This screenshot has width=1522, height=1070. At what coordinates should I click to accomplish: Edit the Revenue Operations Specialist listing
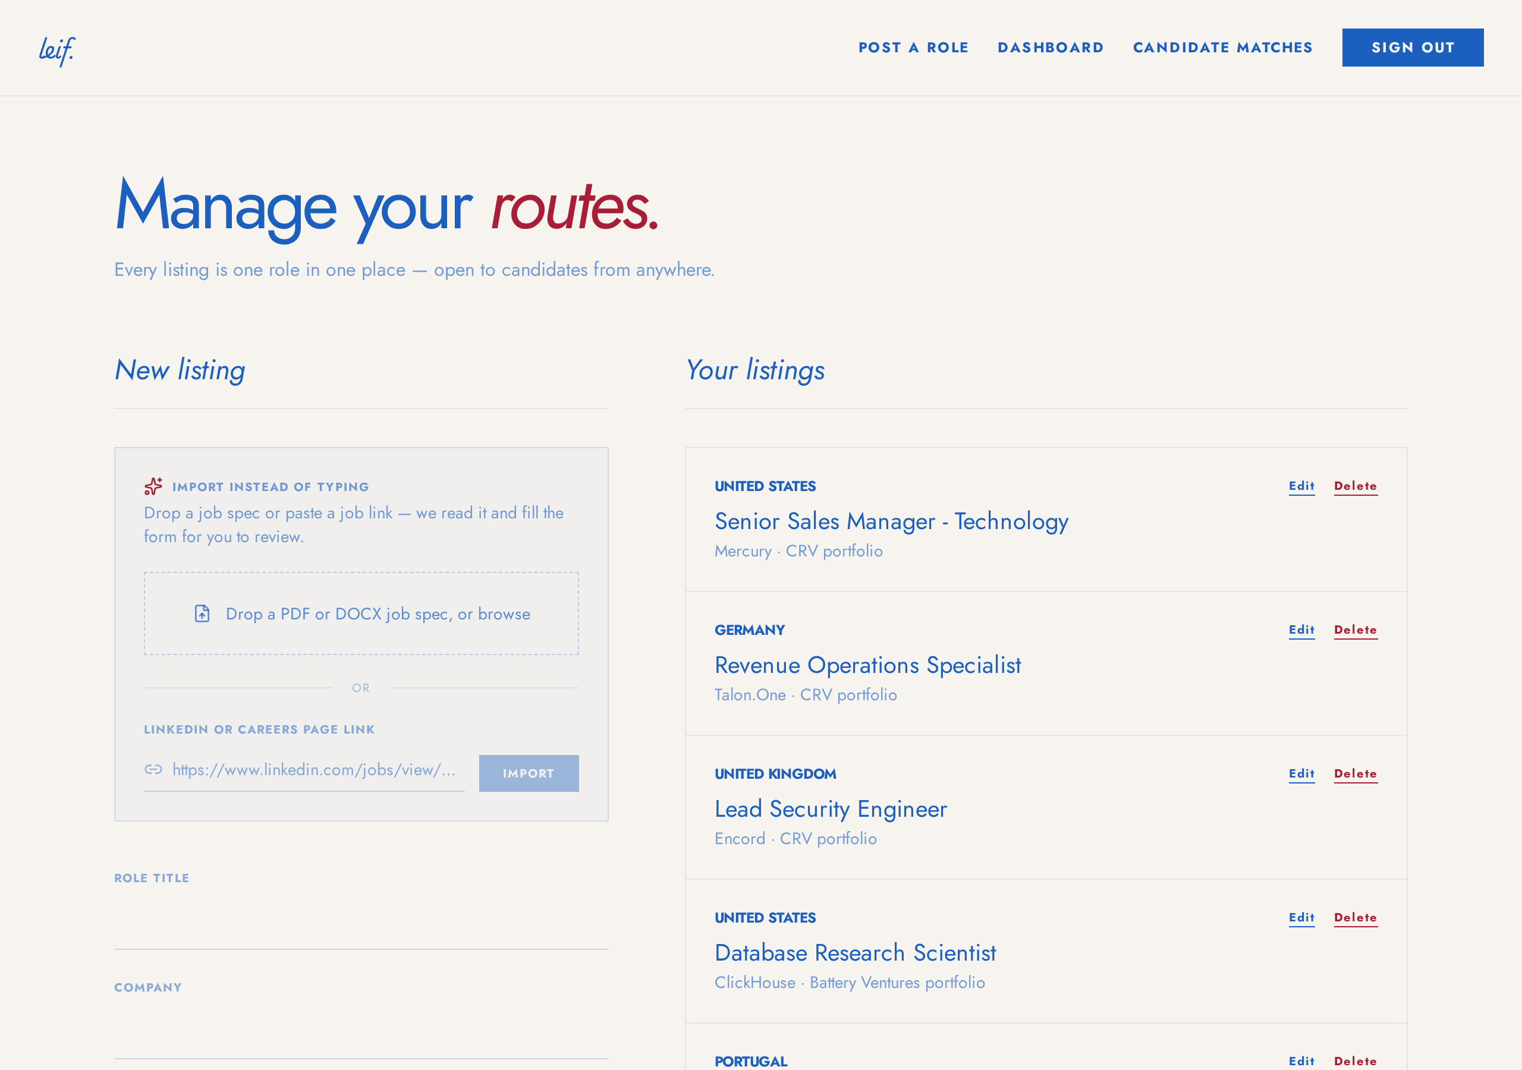(1301, 630)
